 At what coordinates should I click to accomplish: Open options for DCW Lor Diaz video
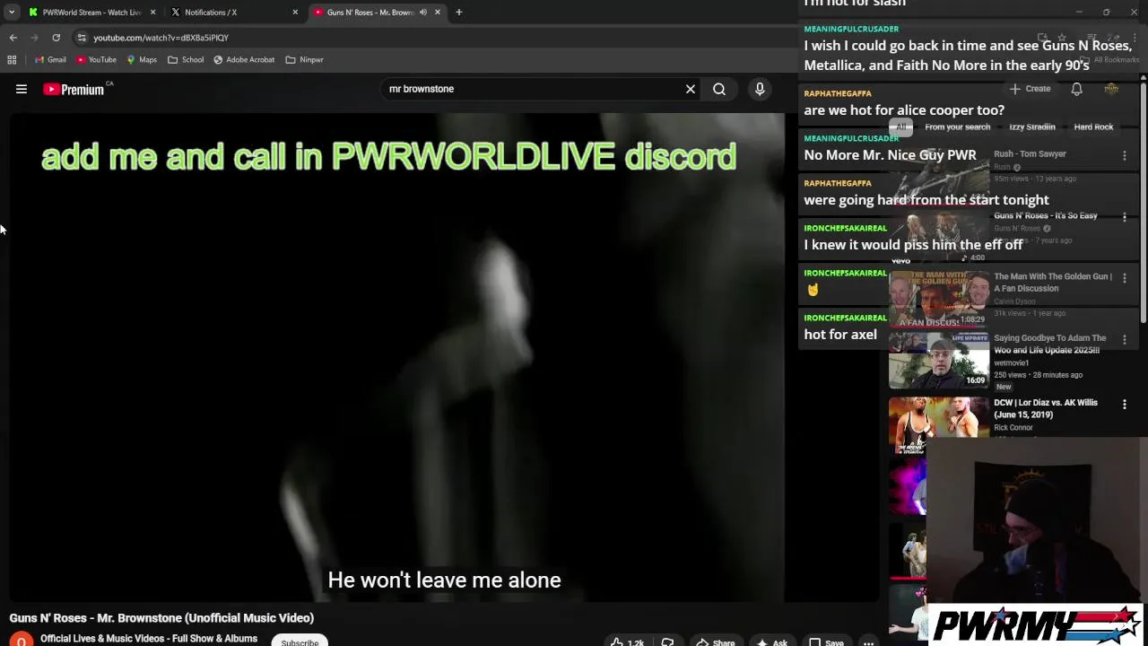(x=1124, y=405)
